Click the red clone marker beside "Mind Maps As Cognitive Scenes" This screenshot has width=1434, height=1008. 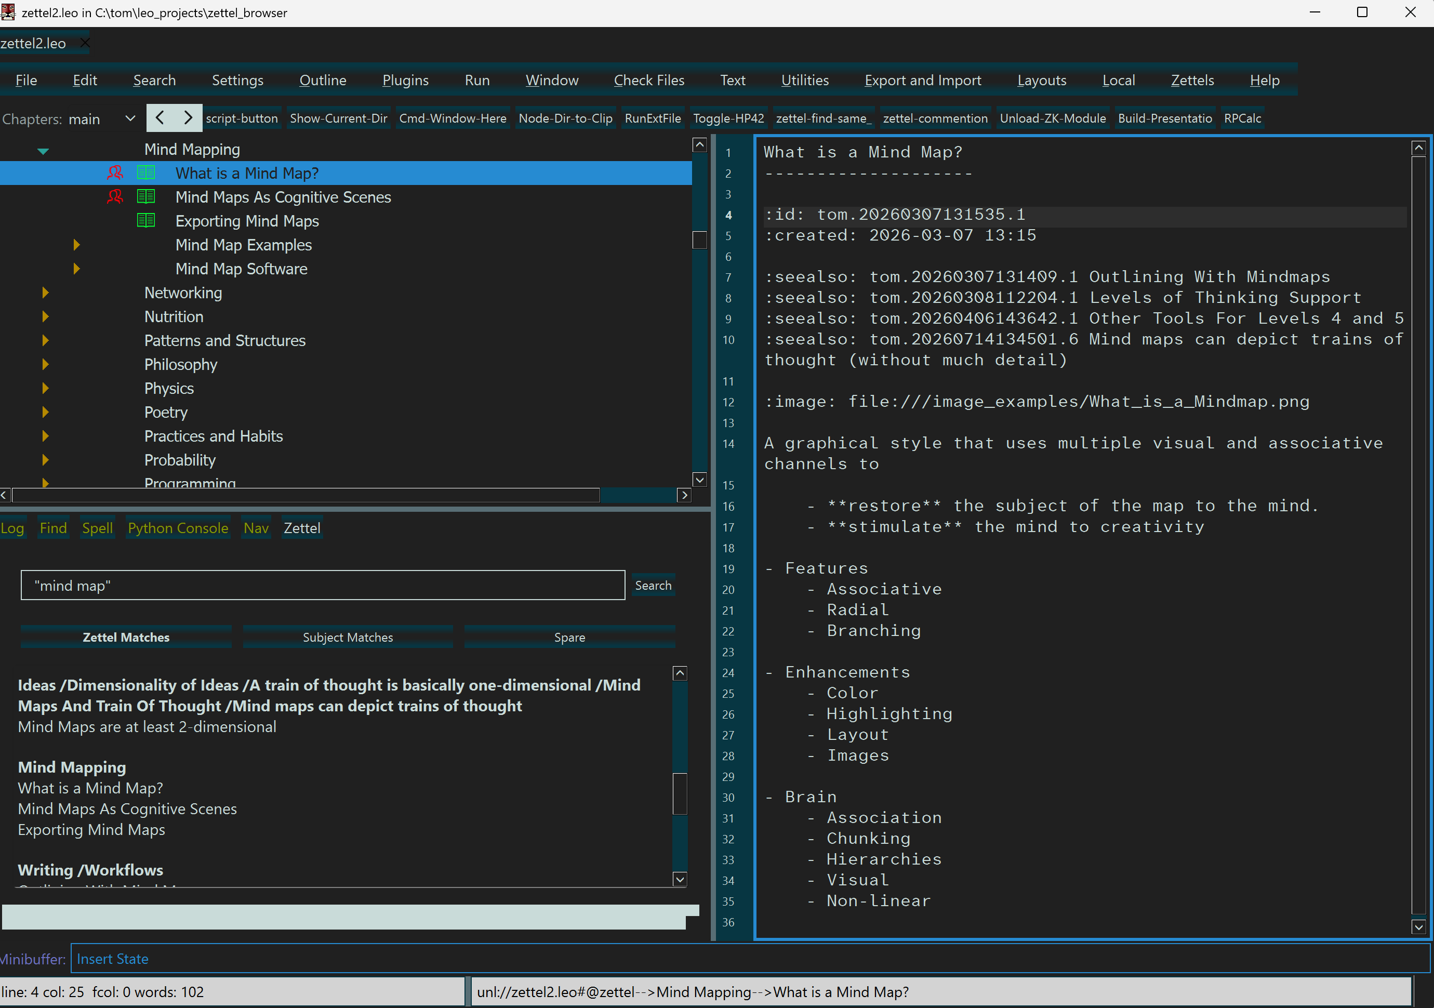(115, 197)
